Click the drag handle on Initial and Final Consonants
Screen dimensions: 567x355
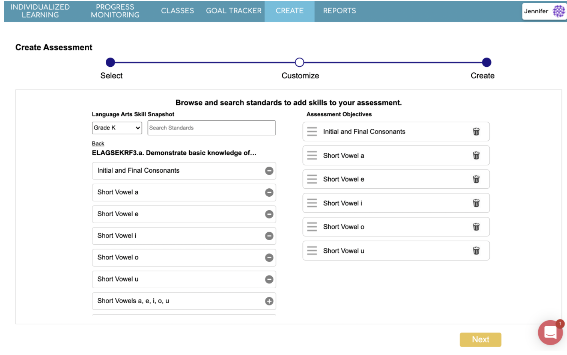[x=312, y=132]
